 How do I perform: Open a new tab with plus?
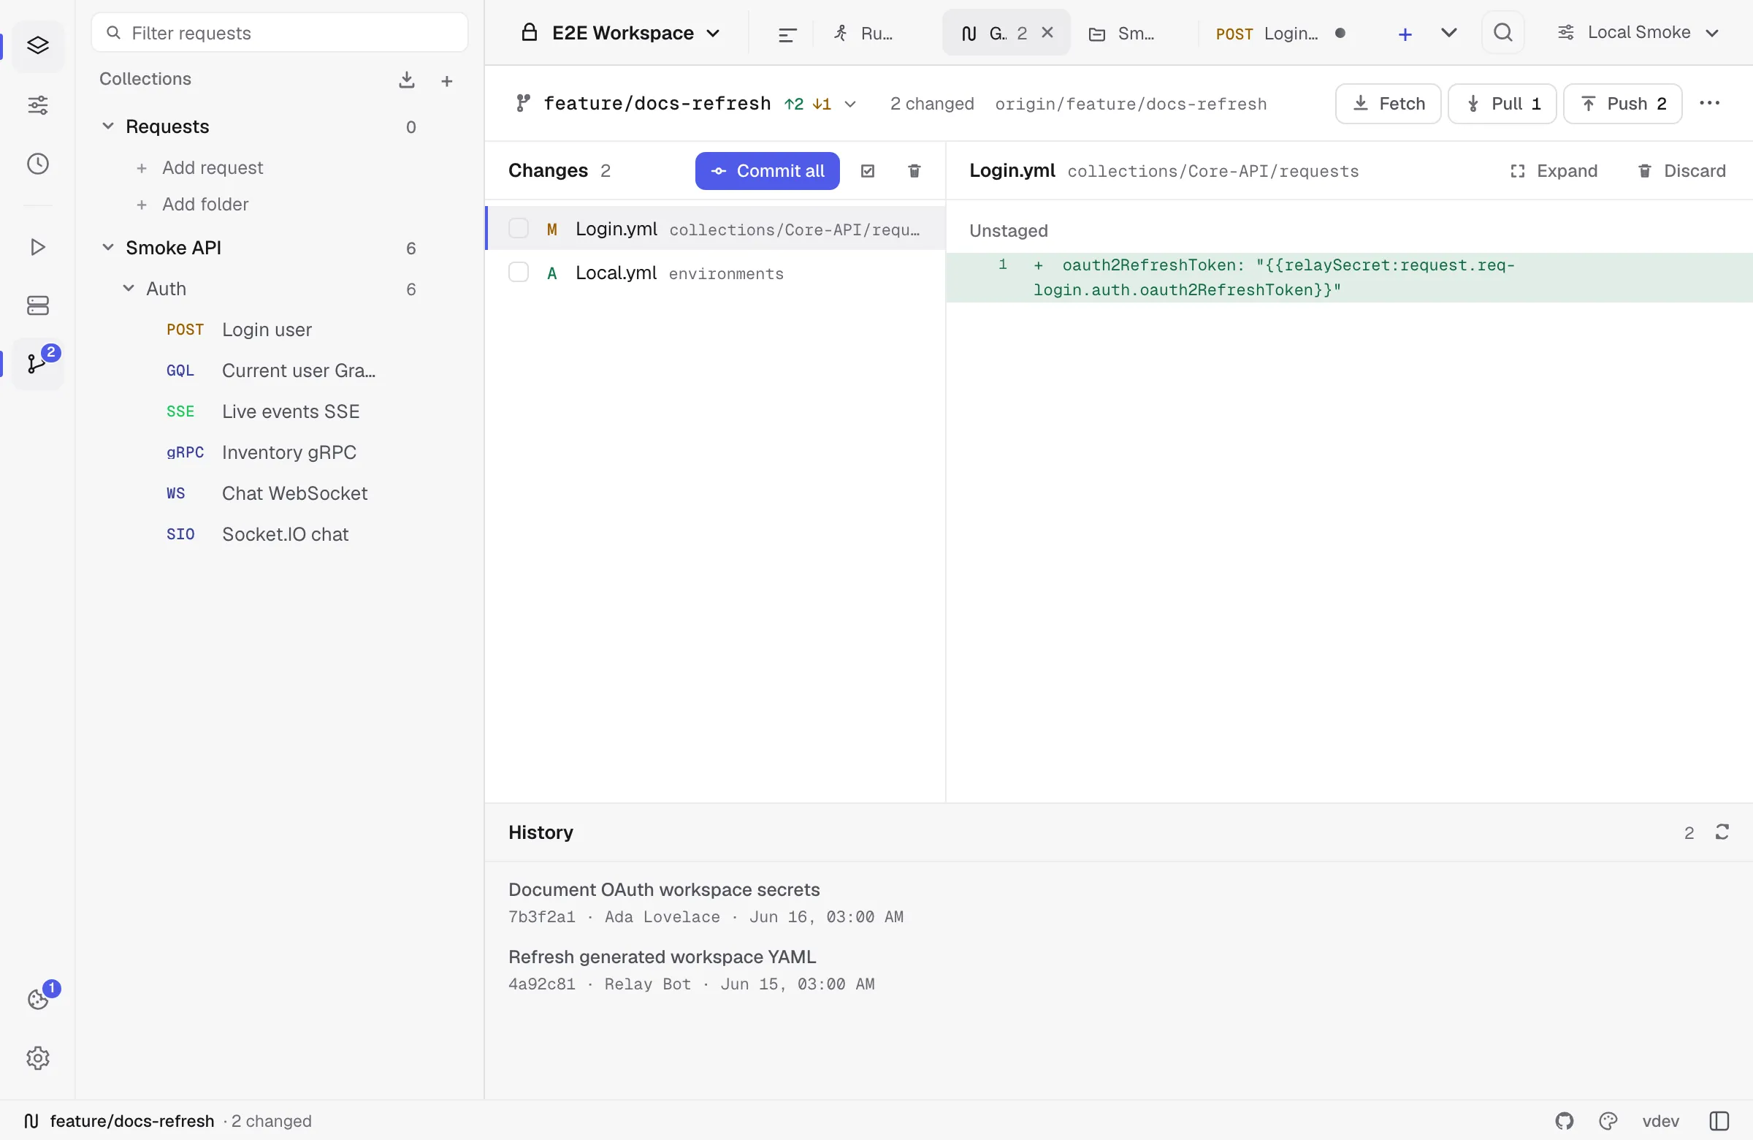1405,34
